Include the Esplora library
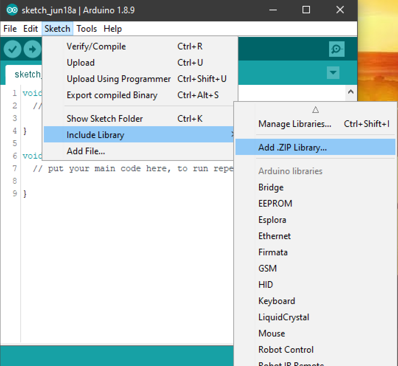The height and width of the screenshot is (366, 398). click(x=315, y=220)
